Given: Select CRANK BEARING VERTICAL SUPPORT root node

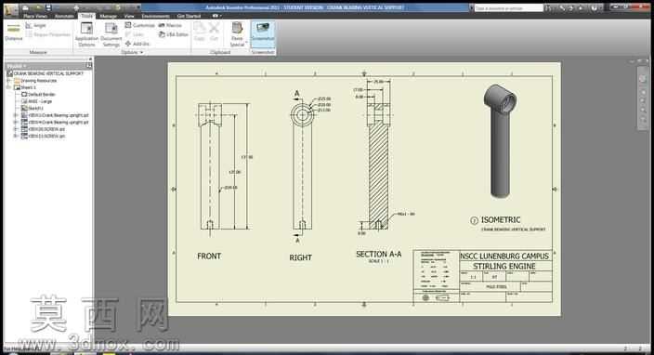Looking at the screenshot, I should click(x=45, y=73).
